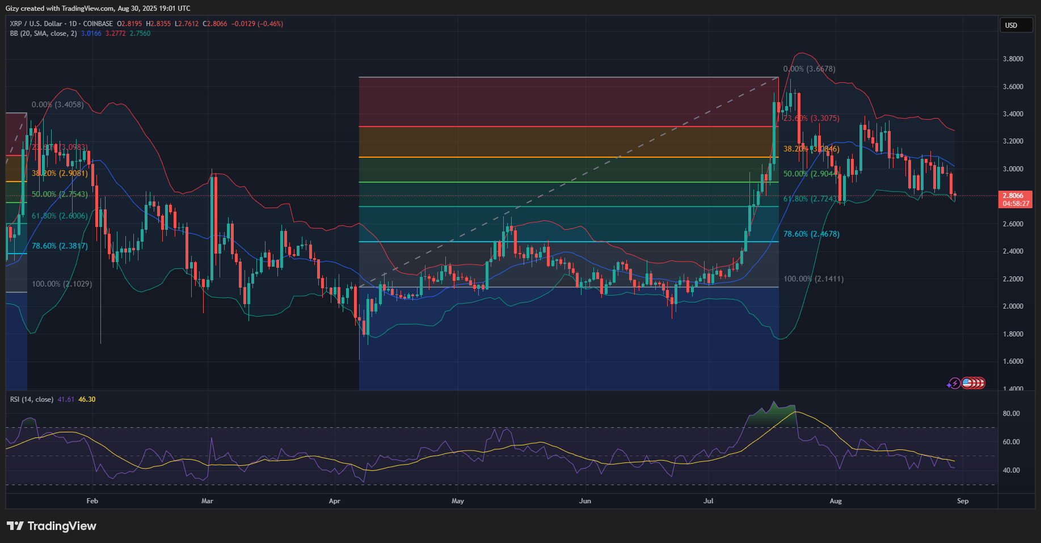Image resolution: width=1041 pixels, height=543 pixels.
Task: Click the 3.8000 price scale label
Action: coord(1013,59)
